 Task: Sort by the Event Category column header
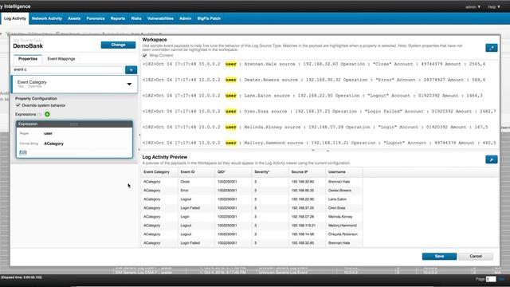pyautogui.click(x=159, y=172)
